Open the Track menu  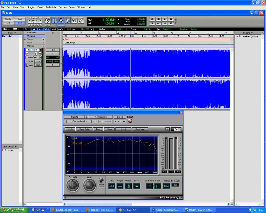(x=23, y=7)
